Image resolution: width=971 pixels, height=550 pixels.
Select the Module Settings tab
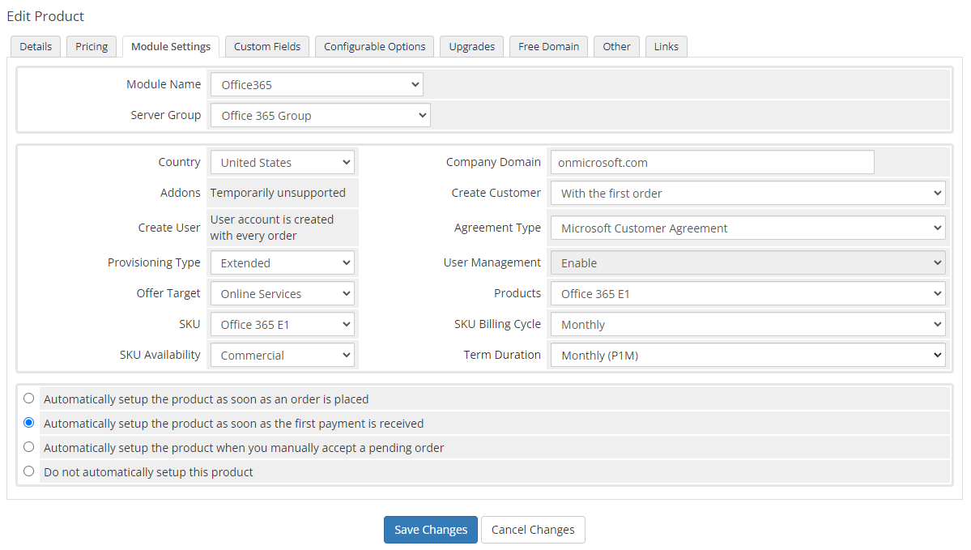coord(170,46)
